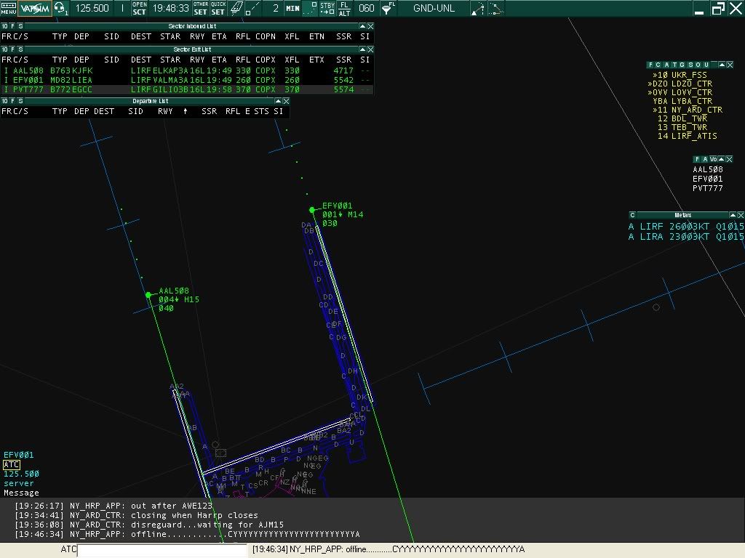This screenshot has width=745, height=558.
Task: Open the OTHER SET settings button
Action: pyautogui.click(x=201, y=8)
